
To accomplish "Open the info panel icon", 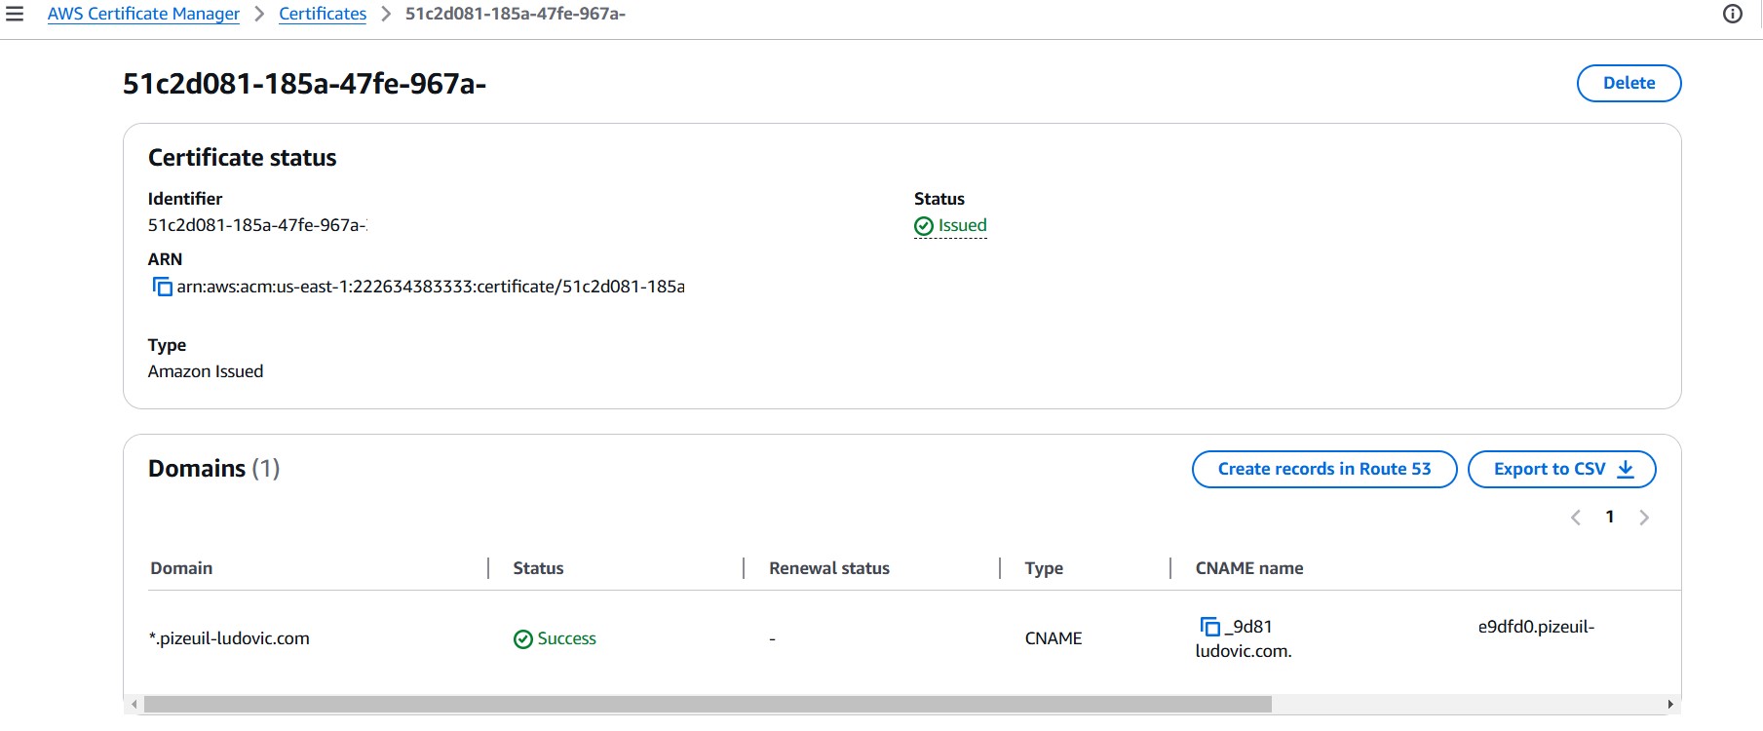I will [1733, 14].
